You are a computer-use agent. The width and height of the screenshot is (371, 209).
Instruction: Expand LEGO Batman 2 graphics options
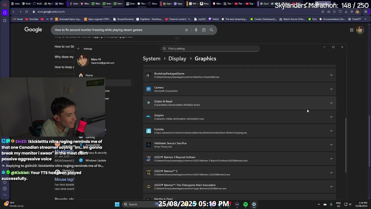coord(331,173)
